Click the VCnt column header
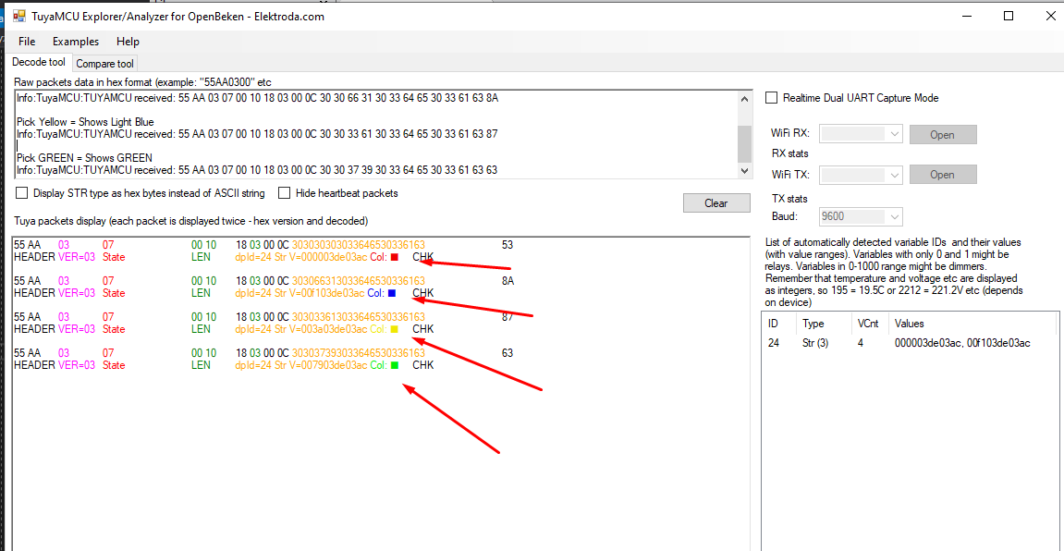Image resolution: width=1064 pixels, height=551 pixels. (x=868, y=324)
